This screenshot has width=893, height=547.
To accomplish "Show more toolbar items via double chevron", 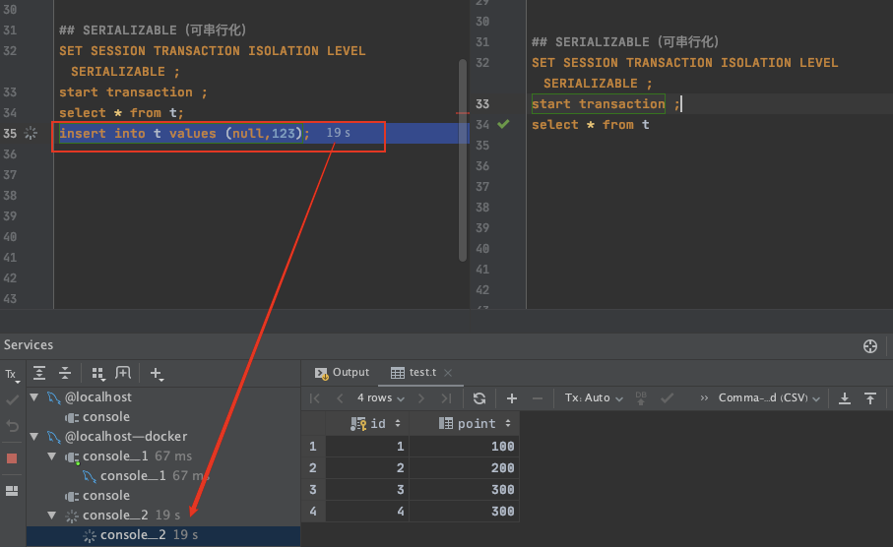I will click(x=704, y=397).
